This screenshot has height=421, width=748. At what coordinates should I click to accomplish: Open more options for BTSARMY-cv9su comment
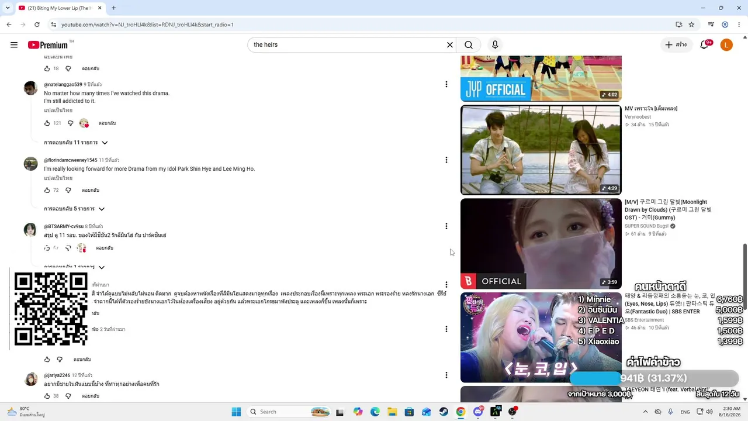coord(446,226)
